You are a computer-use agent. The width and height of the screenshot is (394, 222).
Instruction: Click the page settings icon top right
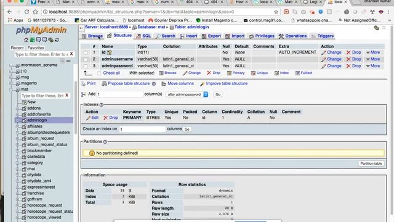click(376, 28)
